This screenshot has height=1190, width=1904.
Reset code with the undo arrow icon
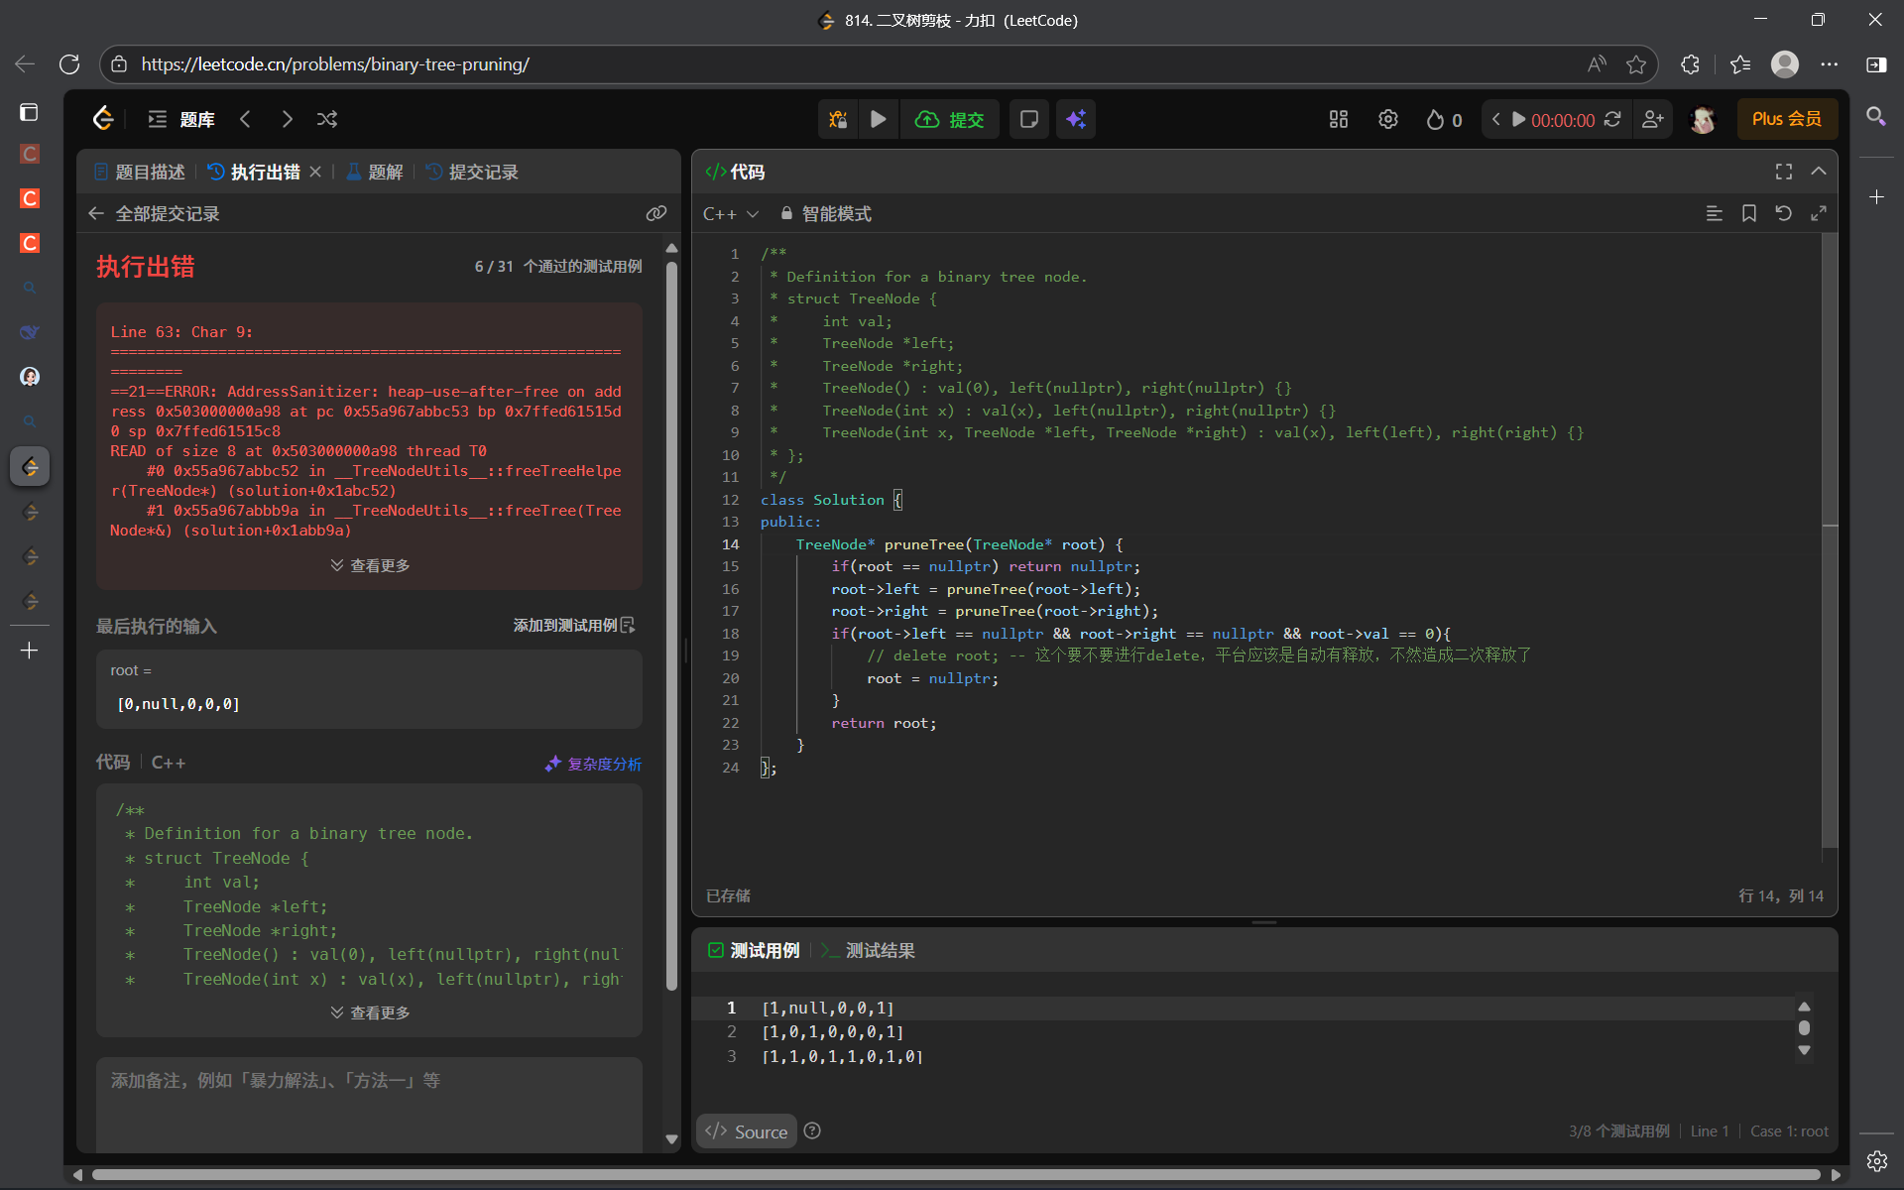click(x=1783, y=213)
